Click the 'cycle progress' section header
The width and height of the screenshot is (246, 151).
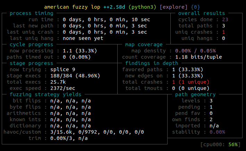pos(32,44)
